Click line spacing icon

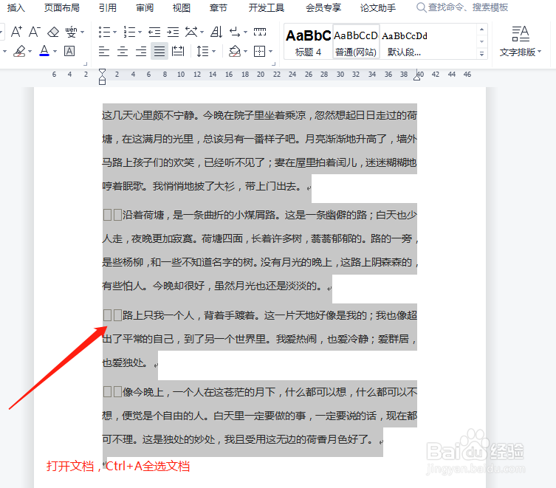pyautogui.click(x=202, y=52)
